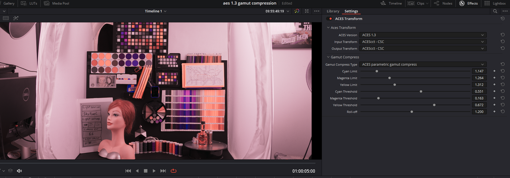Screen dimensions: 510x178
Task: Open the Input Transform dropdown
Action: 423,42
